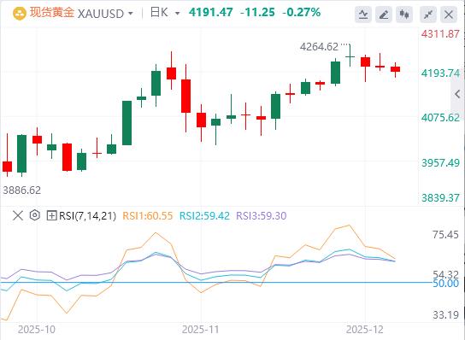Click the 3957.49 price axis label
This screenshot has height=340, width=465.
[441, 162]
